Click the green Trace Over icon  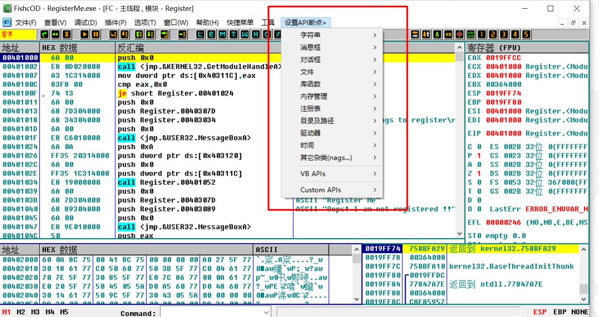(x=150, y=34)
